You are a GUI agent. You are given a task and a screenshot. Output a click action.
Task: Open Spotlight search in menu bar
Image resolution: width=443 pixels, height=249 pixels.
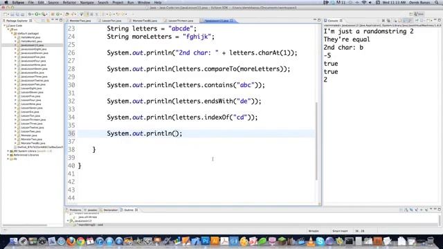[x=437, y=2]
